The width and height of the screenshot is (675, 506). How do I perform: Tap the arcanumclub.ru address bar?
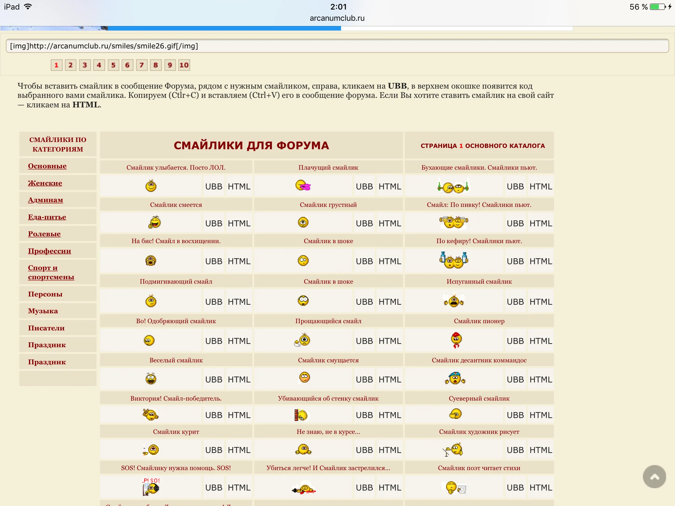pyautogui.click(x=337, y=18)
